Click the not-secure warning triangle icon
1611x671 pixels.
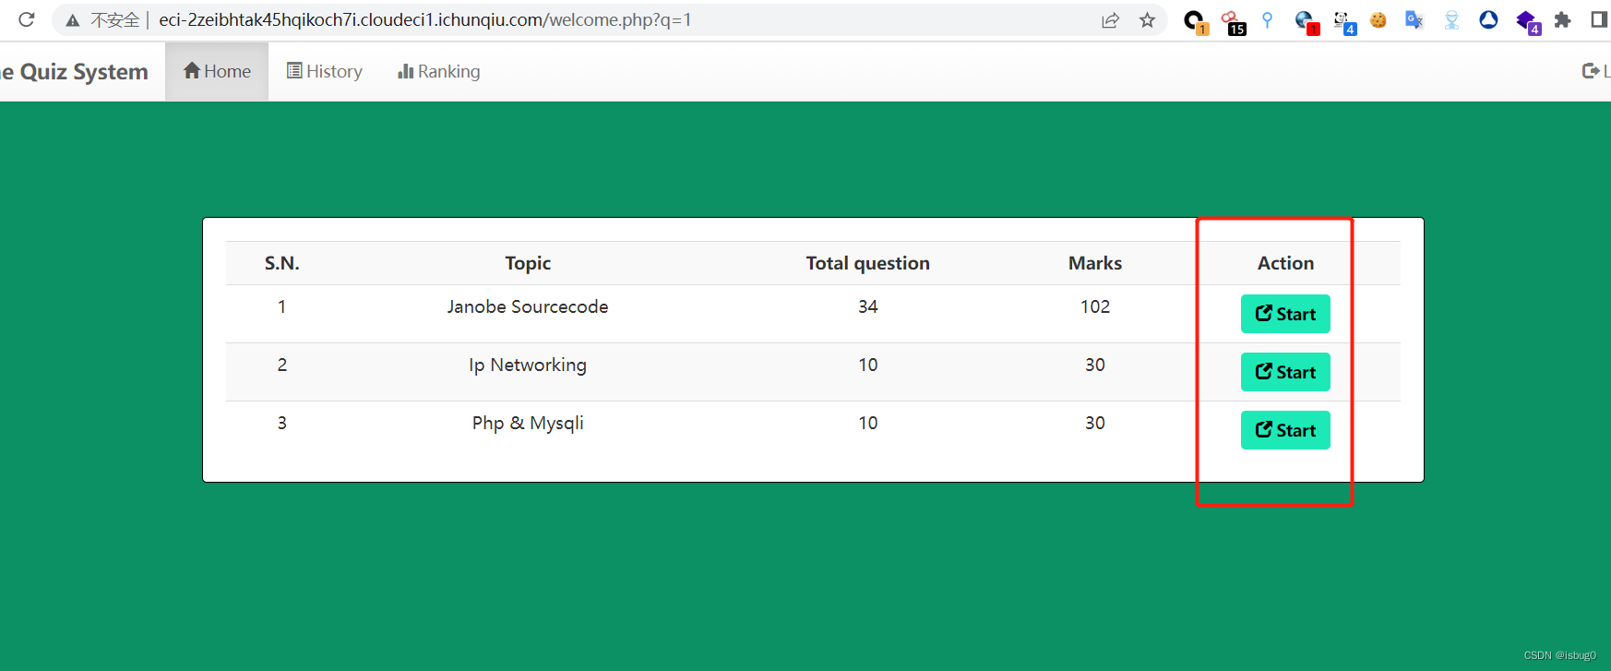pyautogui.click(x=72, y=20)
